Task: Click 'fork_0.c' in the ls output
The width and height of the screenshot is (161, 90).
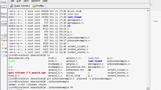Action: (14, 76)
